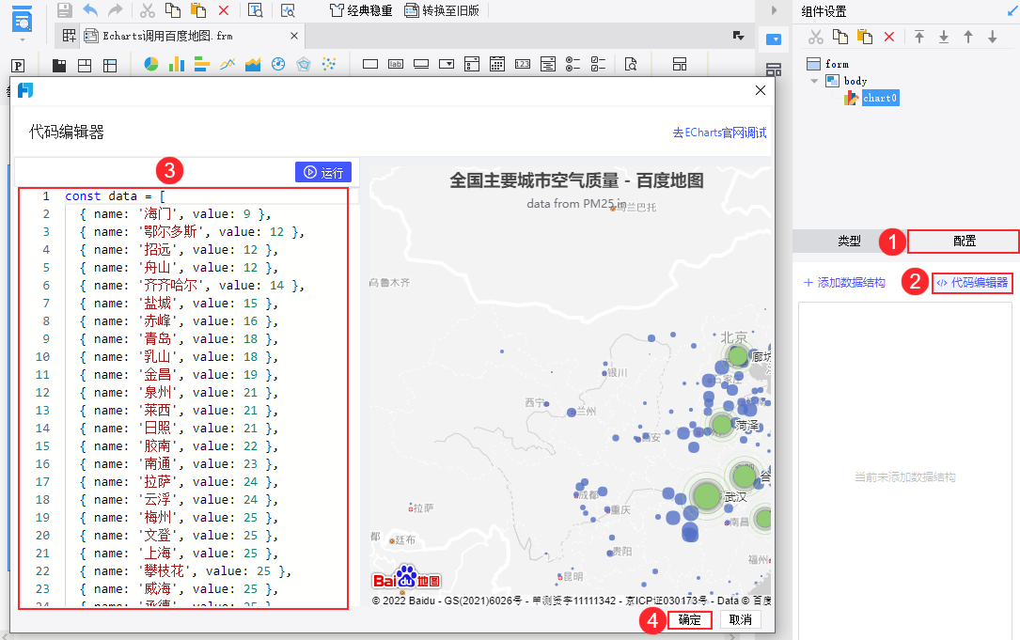Move component to top with arrow-bar icon
Screen dimensions: 1020x640
click(919, 37)
